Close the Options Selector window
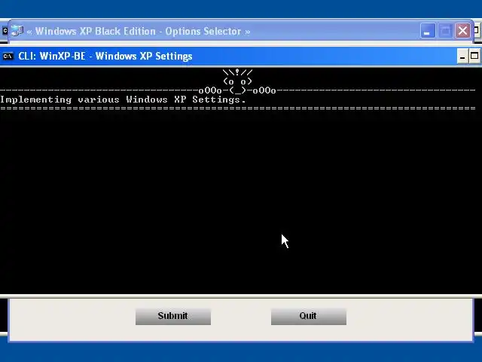This screenshot has width=482, height=362. pos(462,31)
